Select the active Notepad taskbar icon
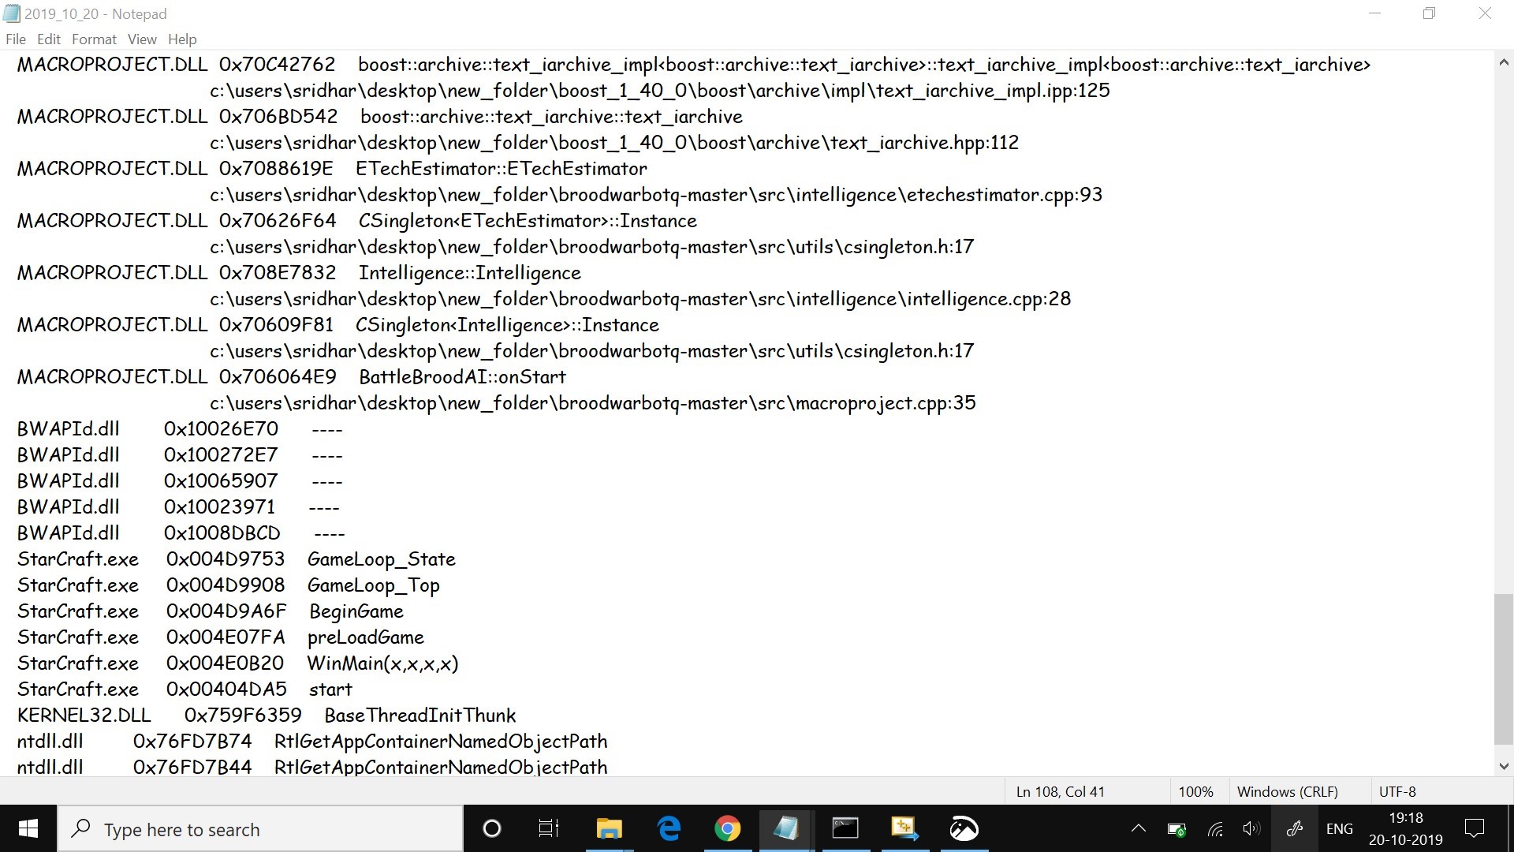Image resolution: width=1514 pixels, height=852 pixels. [x=787, y=828]
